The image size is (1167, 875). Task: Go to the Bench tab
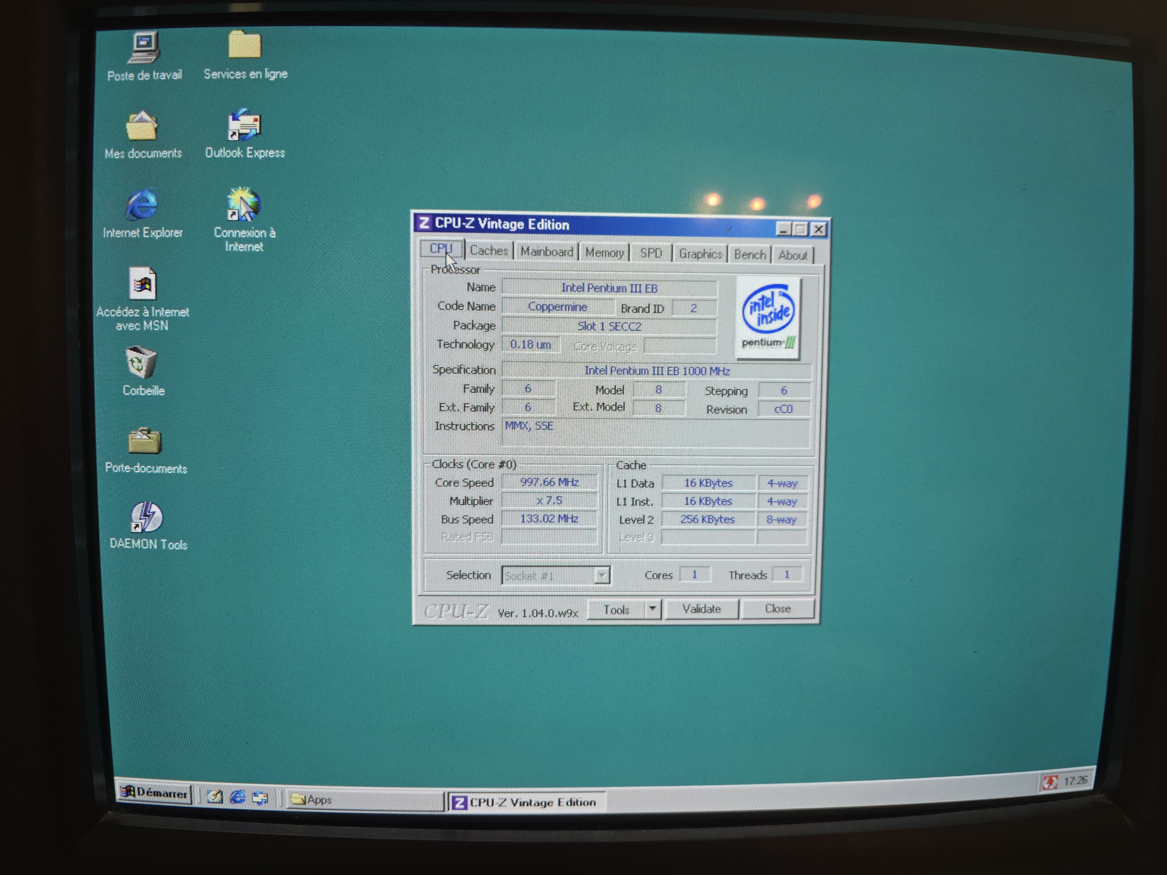(x=749, y=255)
